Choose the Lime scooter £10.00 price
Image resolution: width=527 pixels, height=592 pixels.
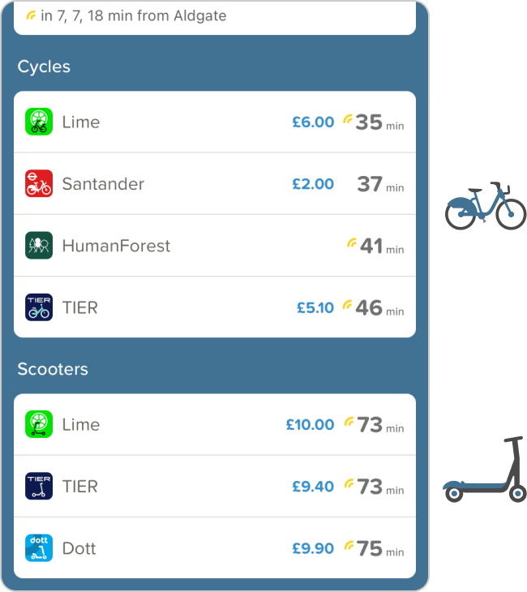pos(310,425)
